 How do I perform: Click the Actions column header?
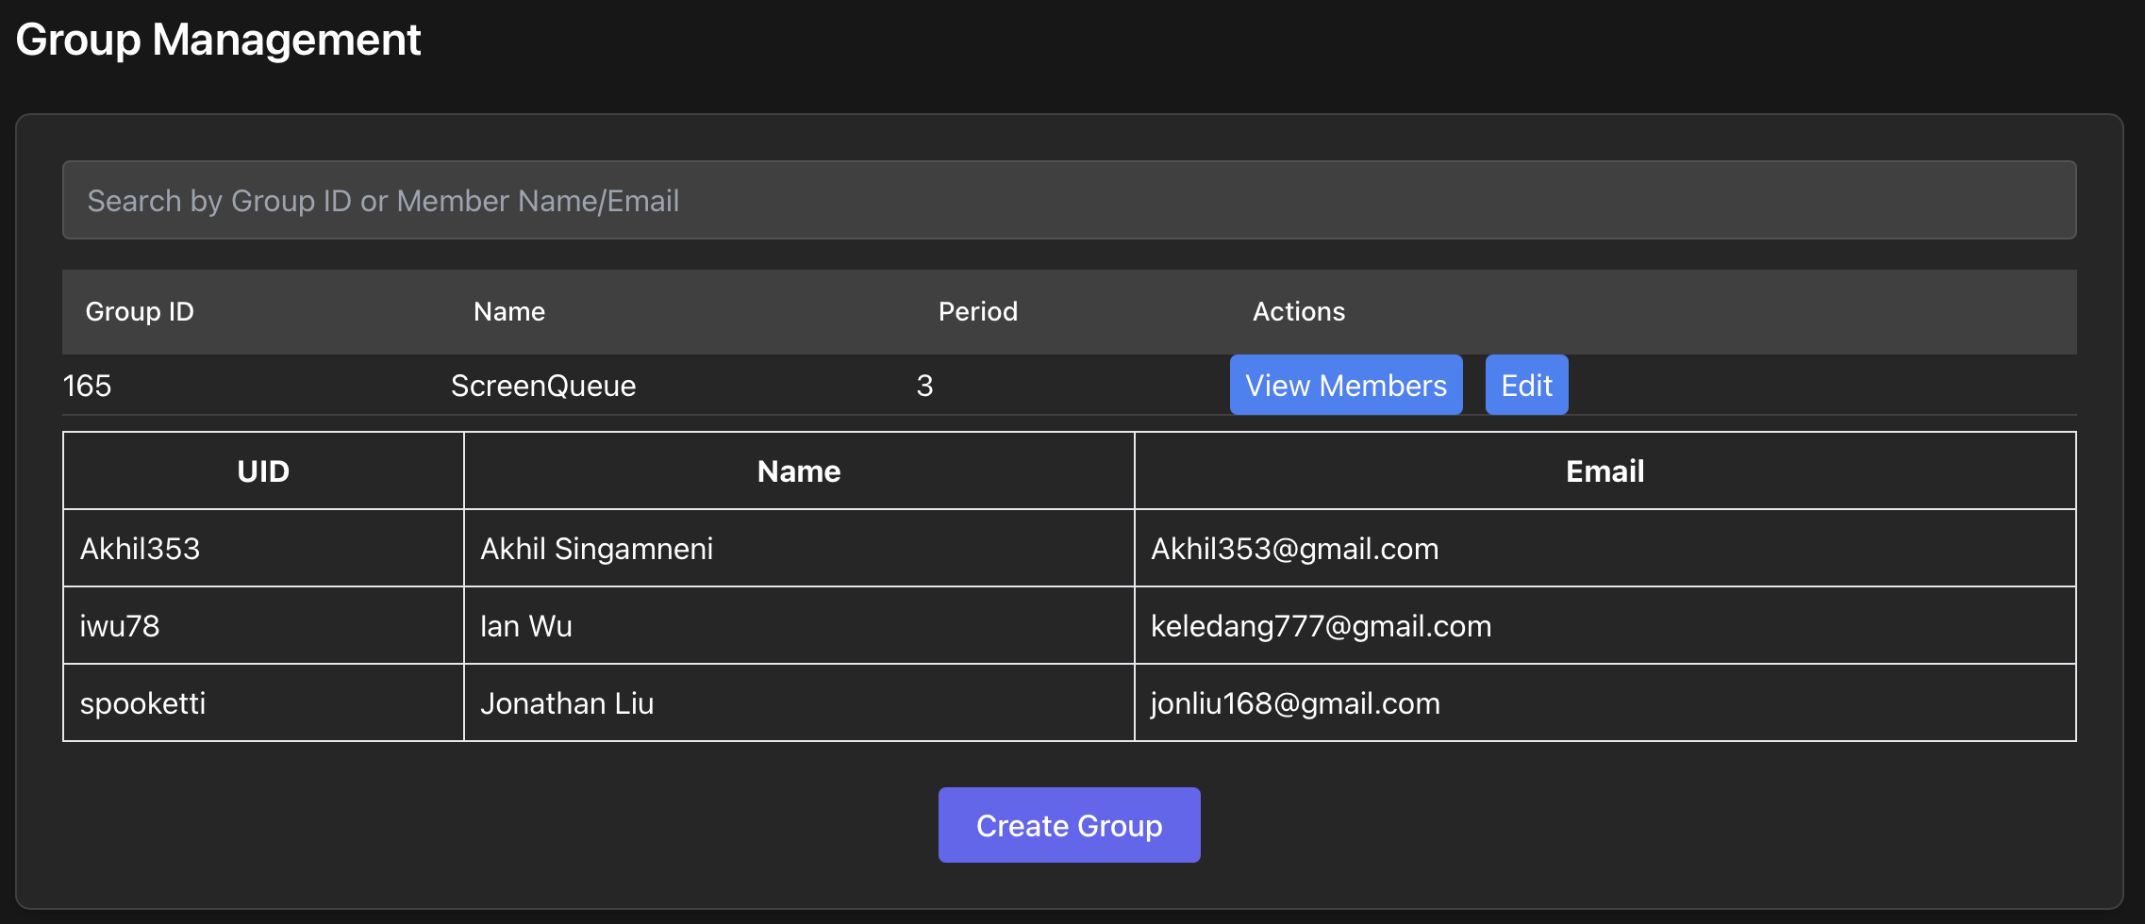point(1299,311)
